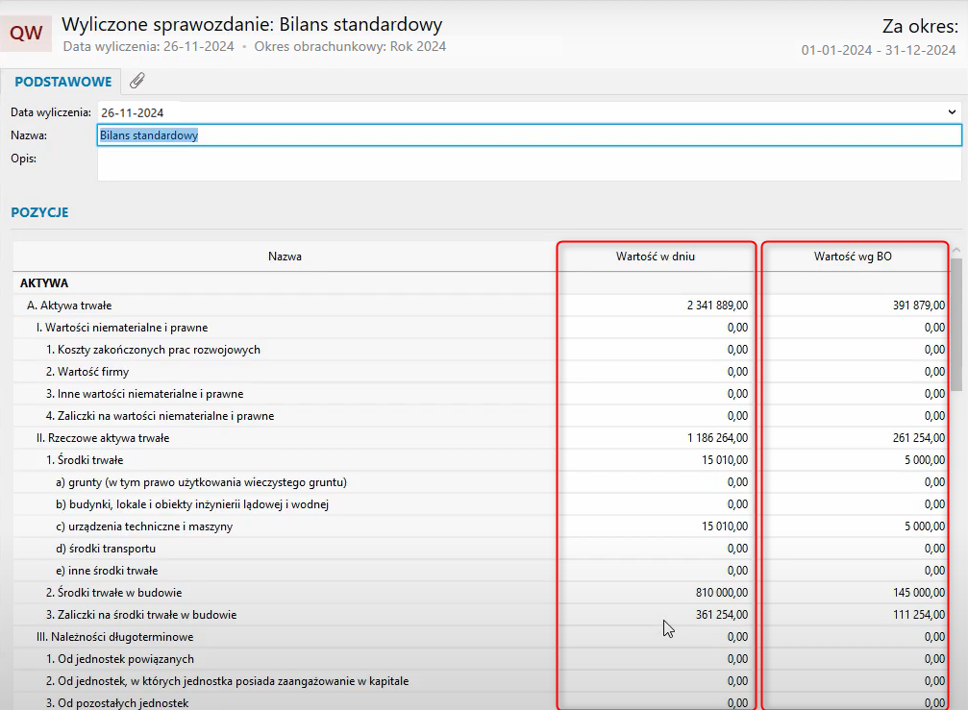The image size is (968, 710).
Task: Click the report title Wyliczone sprawozdanie
Action: [x=252, y=25]
